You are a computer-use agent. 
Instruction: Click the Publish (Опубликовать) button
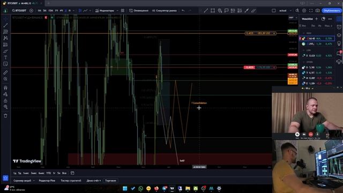tap(332, 11)
